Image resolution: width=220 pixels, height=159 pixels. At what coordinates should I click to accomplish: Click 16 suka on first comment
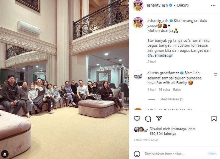point(164,90)
